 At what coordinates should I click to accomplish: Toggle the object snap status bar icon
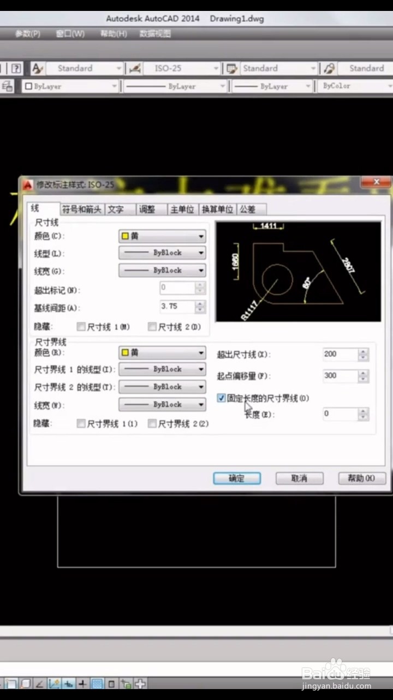[x=11, y=684]
